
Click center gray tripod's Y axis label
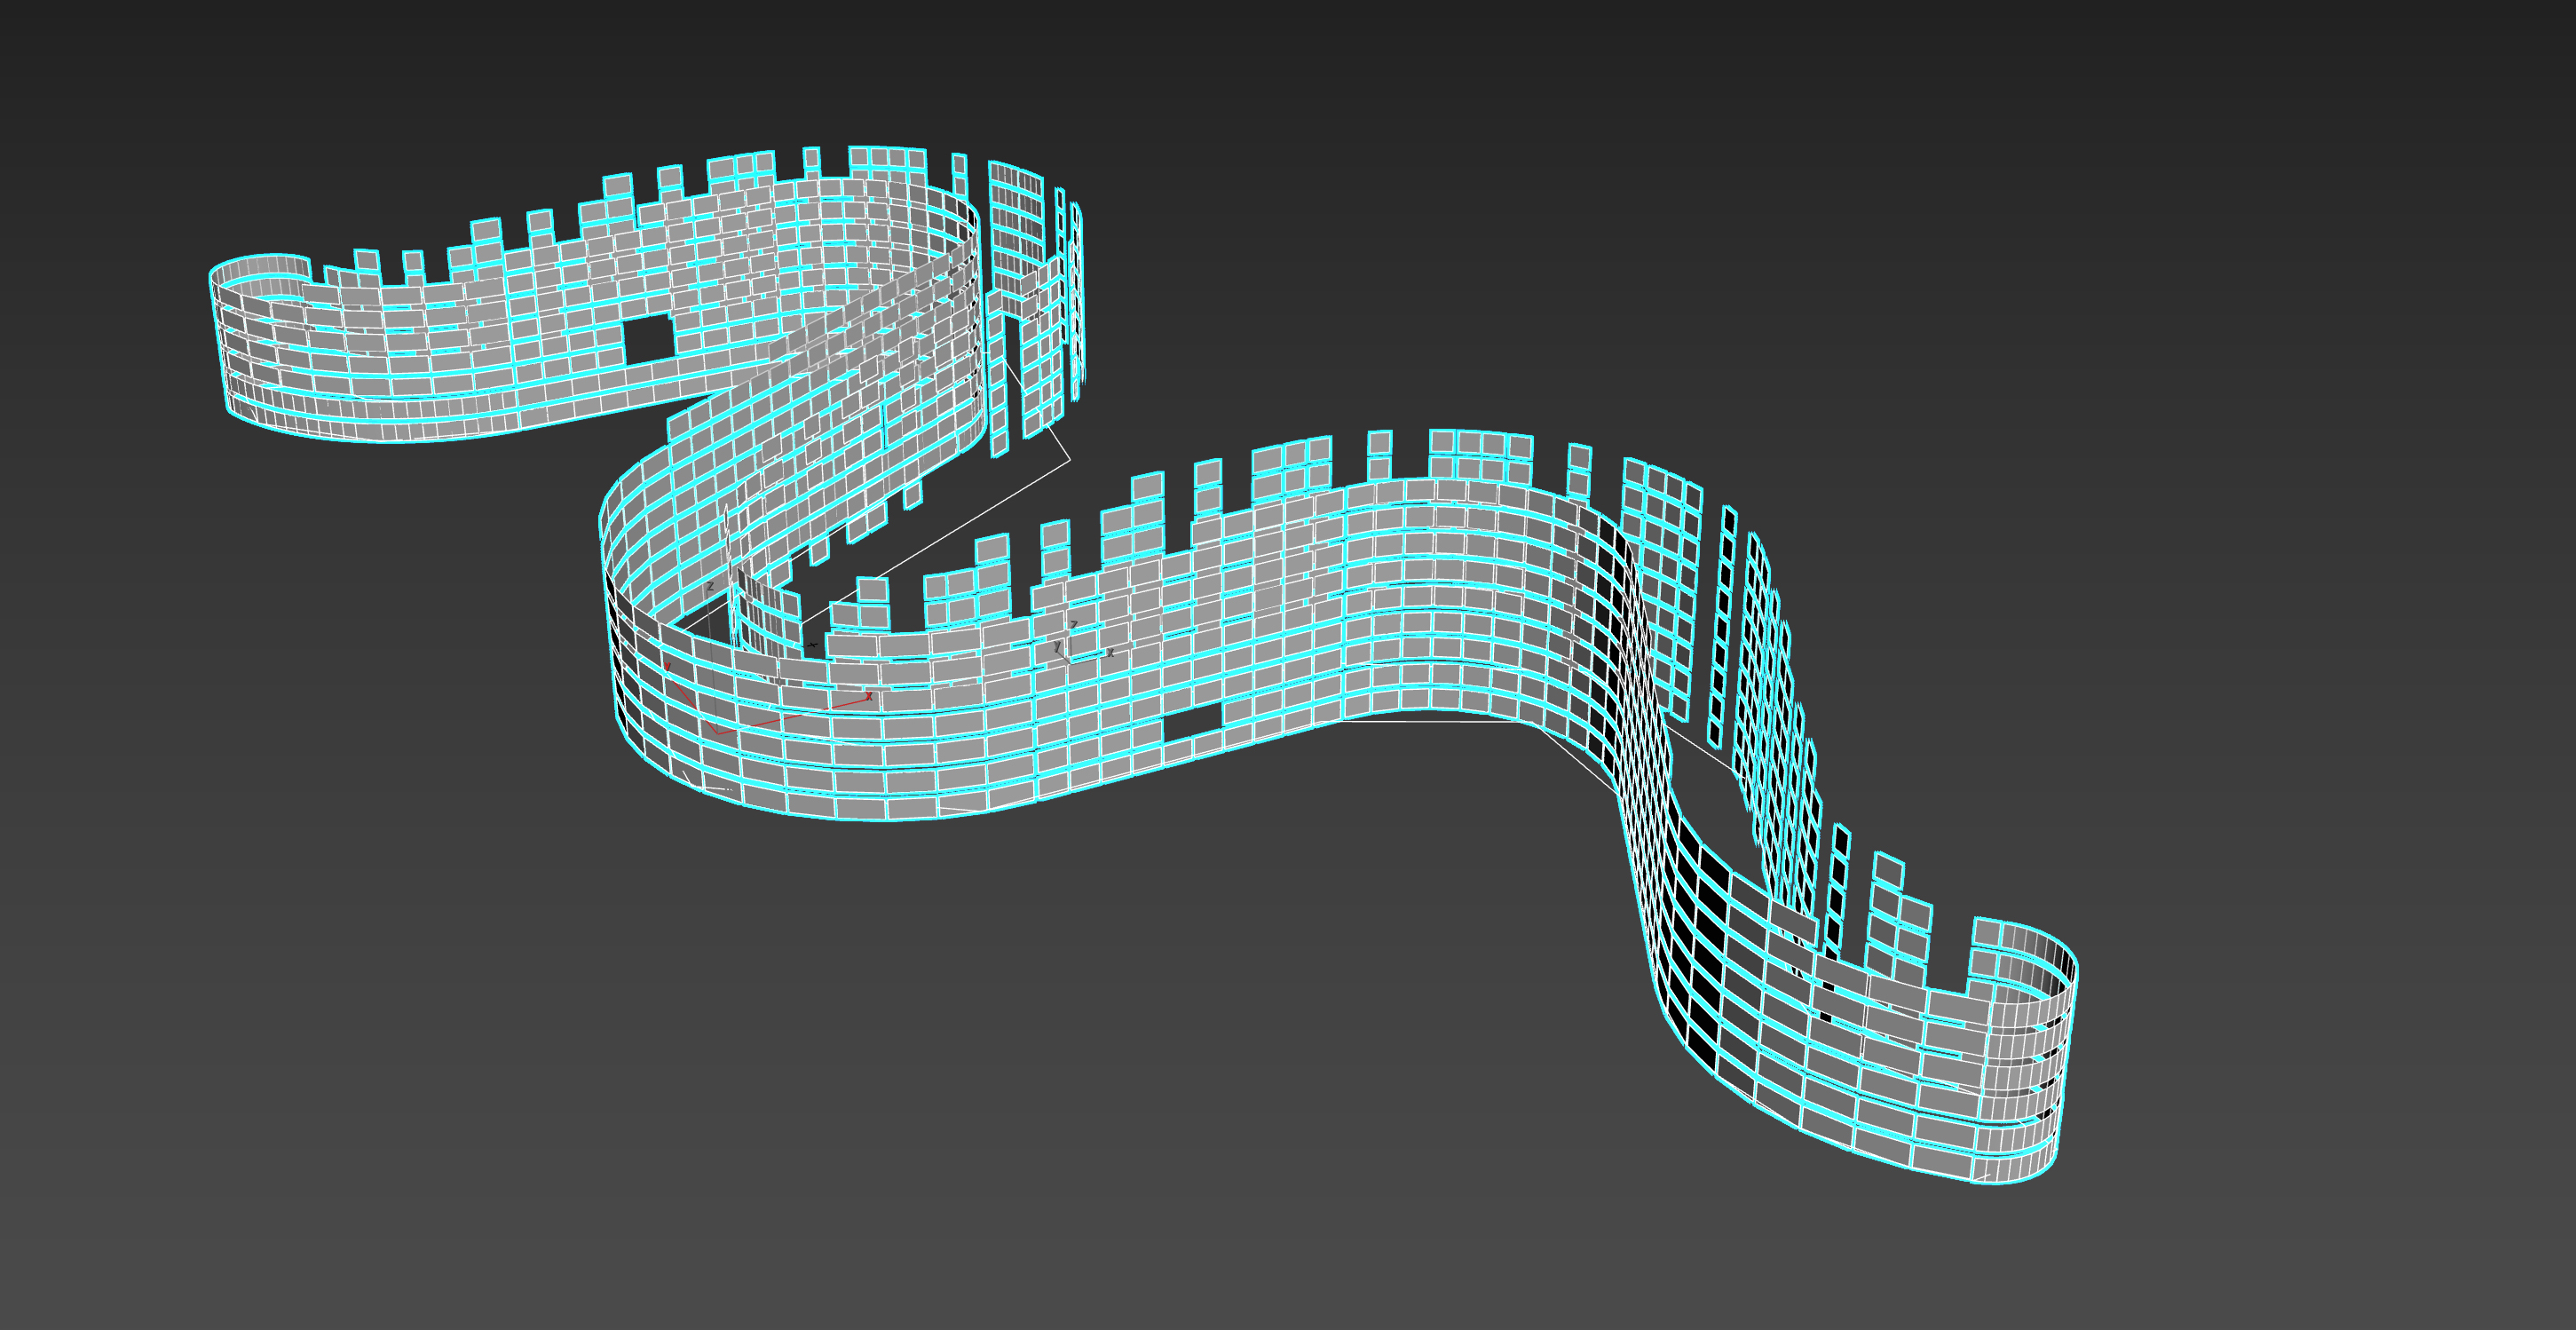1058,646
